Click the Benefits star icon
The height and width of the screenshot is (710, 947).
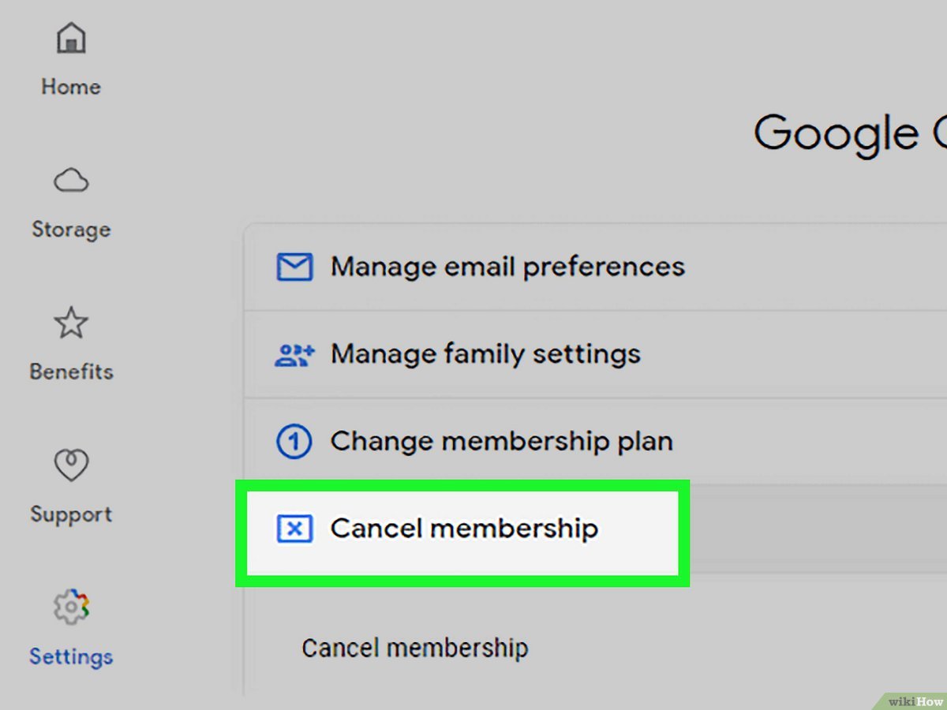point(70,323)
